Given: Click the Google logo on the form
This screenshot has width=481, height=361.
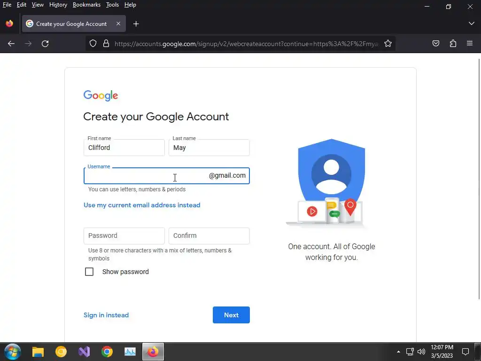Looking at the screenshot, I should [101, 95].
